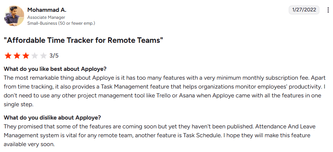Click Mohammad A.'s profile avatar
This screenshot has width=333, height=152.
point(14,16)
